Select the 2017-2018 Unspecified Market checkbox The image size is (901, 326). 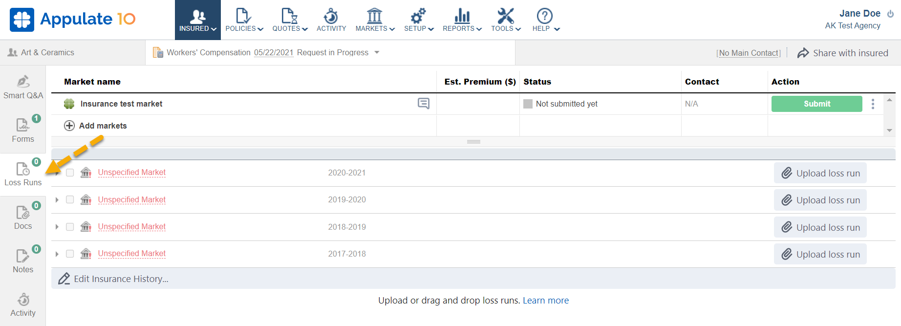(70, 254)
